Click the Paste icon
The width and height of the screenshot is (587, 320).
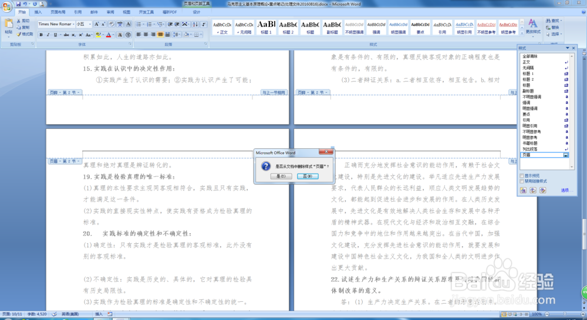click(8, 24)
